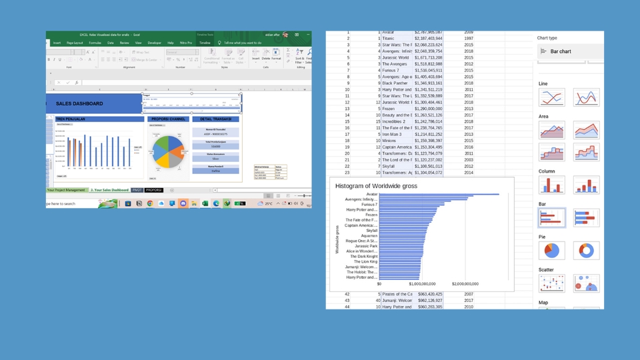Select the column chart type thumbnail
This screenshot has width=640, height=360.
(x=552, y=185)
